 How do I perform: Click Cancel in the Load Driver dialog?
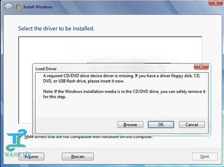pyautogui.click(x=192, y=125)
